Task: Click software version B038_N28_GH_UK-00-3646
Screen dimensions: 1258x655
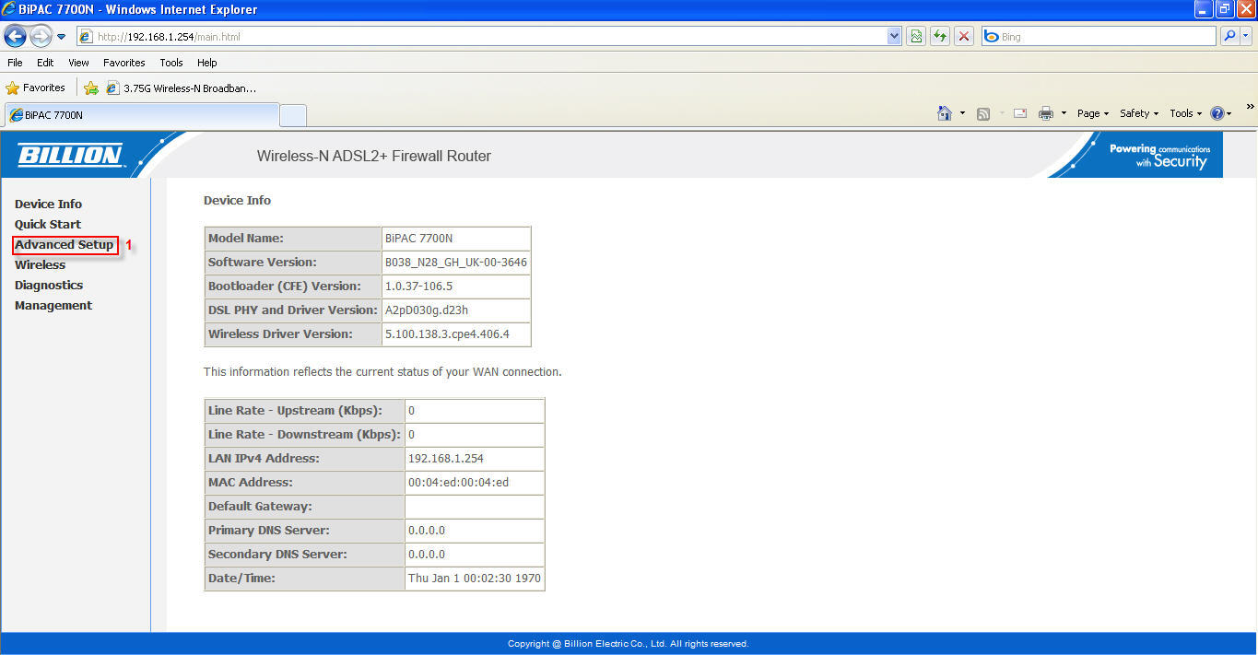Action: tap(456, 262)
